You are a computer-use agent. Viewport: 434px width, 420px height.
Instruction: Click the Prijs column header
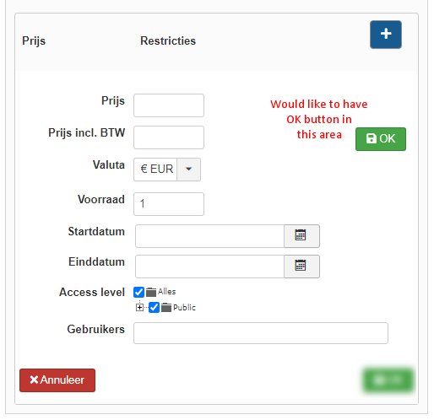(34, 40)
